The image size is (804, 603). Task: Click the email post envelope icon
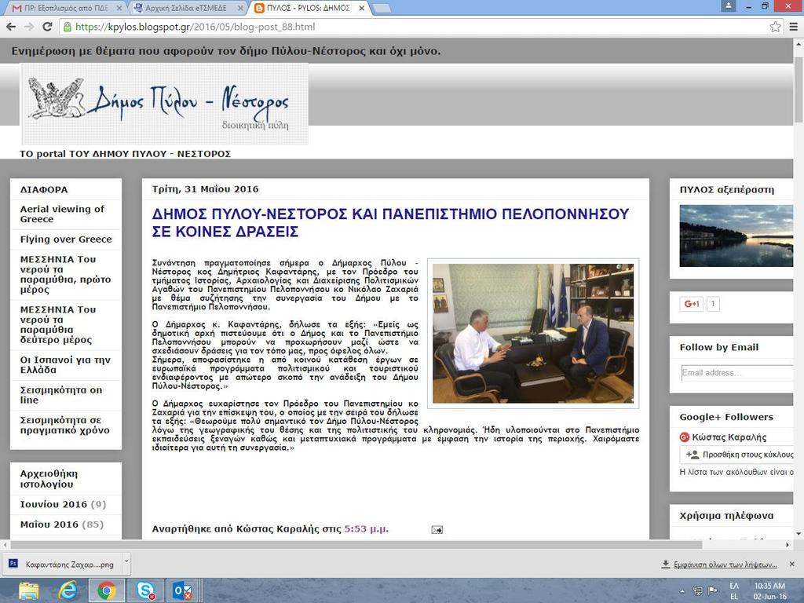(x=437, y=530)
